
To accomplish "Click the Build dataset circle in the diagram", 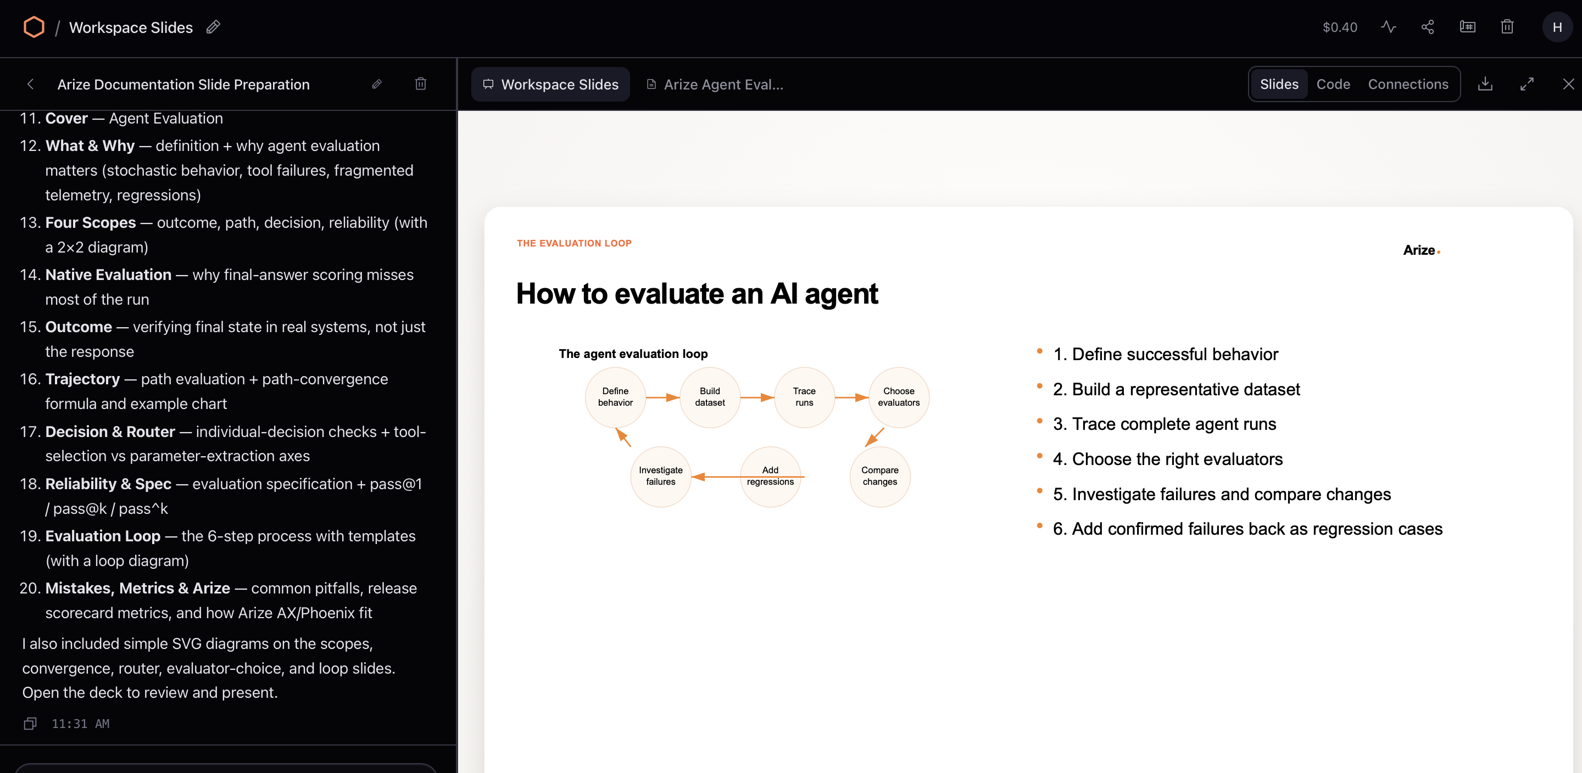I will coord(710,397).
